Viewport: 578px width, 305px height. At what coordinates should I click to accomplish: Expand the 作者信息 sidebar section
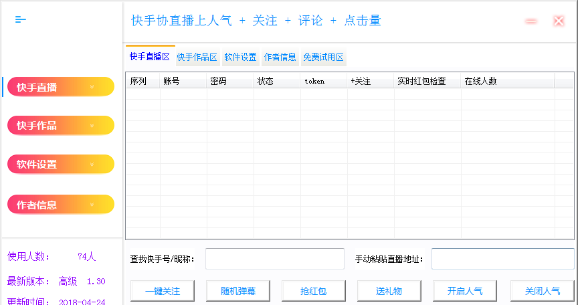[61, 205]
